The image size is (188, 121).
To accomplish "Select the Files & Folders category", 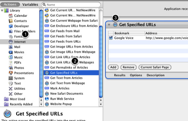I will click(19, 31).
